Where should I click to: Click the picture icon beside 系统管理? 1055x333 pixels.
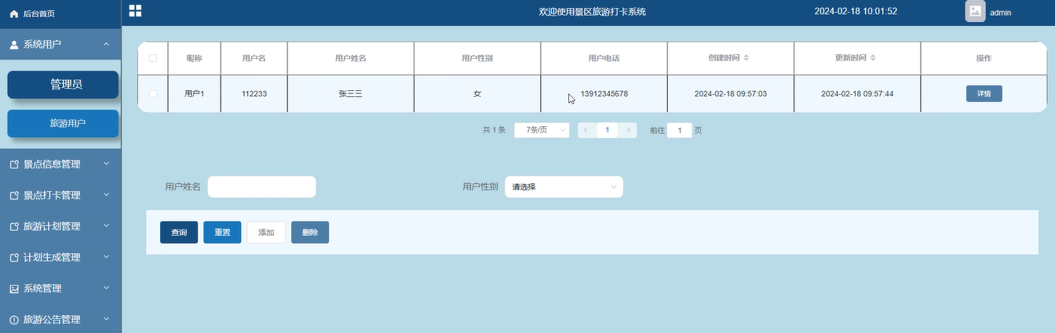pyautogui.click(x=13, y=288)
